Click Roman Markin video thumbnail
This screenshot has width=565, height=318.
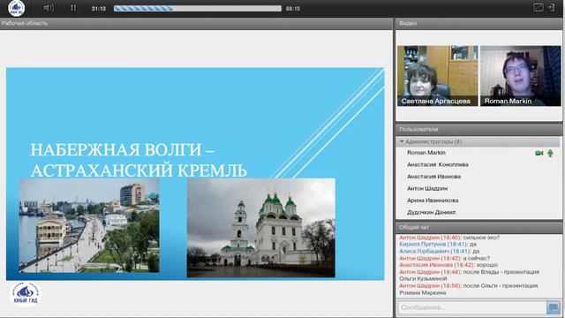[520, 76]
